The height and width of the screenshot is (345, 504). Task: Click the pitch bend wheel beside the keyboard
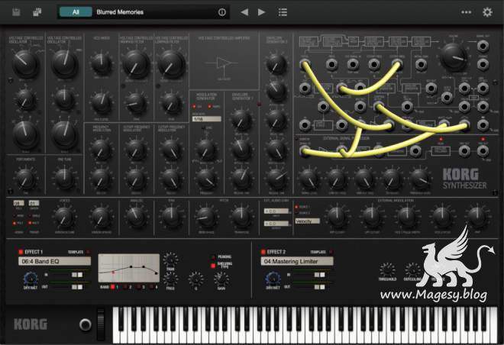coord(101,324)
